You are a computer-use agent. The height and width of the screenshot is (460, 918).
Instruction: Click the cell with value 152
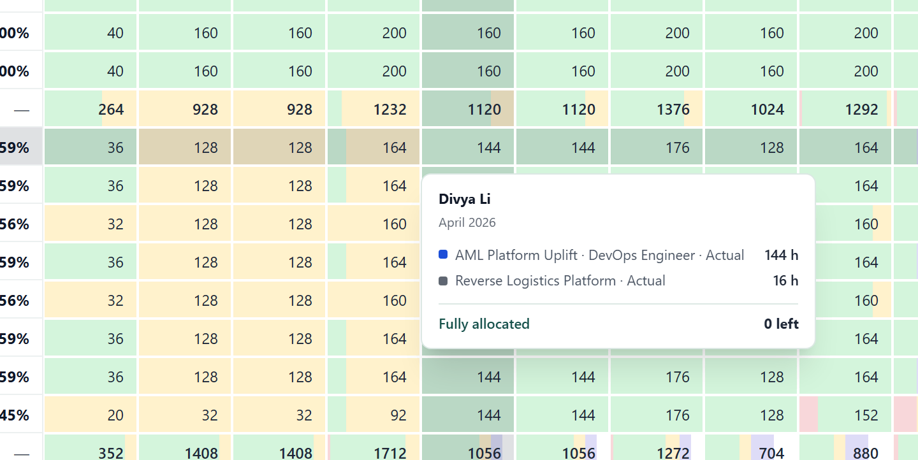pos(845,415)
